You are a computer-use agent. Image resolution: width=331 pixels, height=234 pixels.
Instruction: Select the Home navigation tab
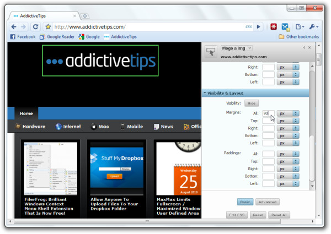[26, 113]
